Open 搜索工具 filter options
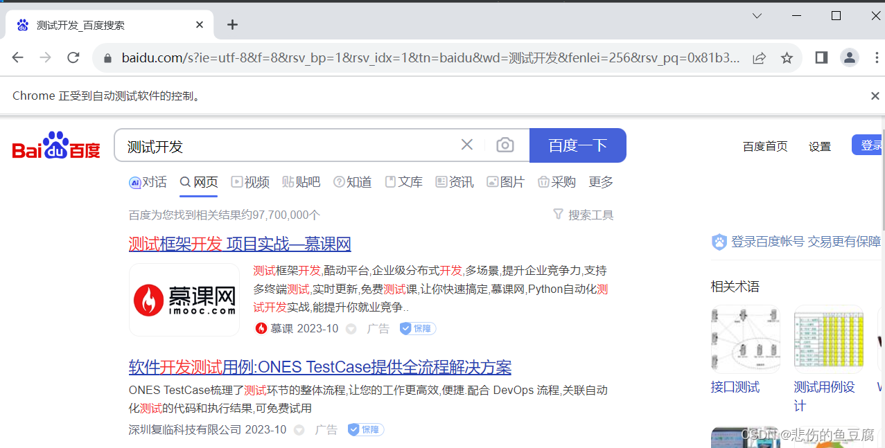The height and width of the screenshot is (448, 885). click(584, 215)
